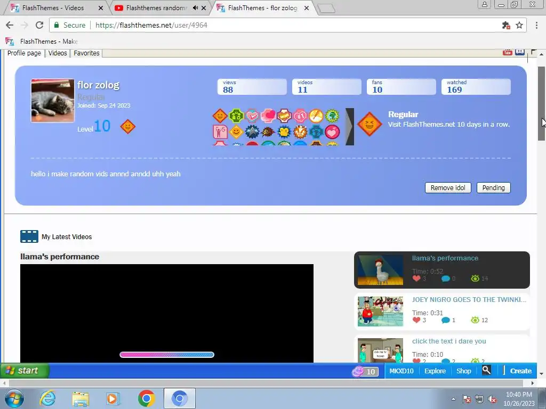The height and width of the screenshot is (409, 546).
Task: Open JOEY NIGRO GOES TO THE TWINKI... link
Action: (469, 299)
